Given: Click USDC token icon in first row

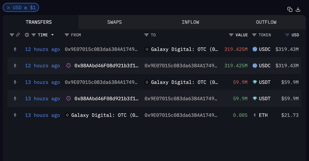Looking at the screenshot, I should [x=255, y=49].
